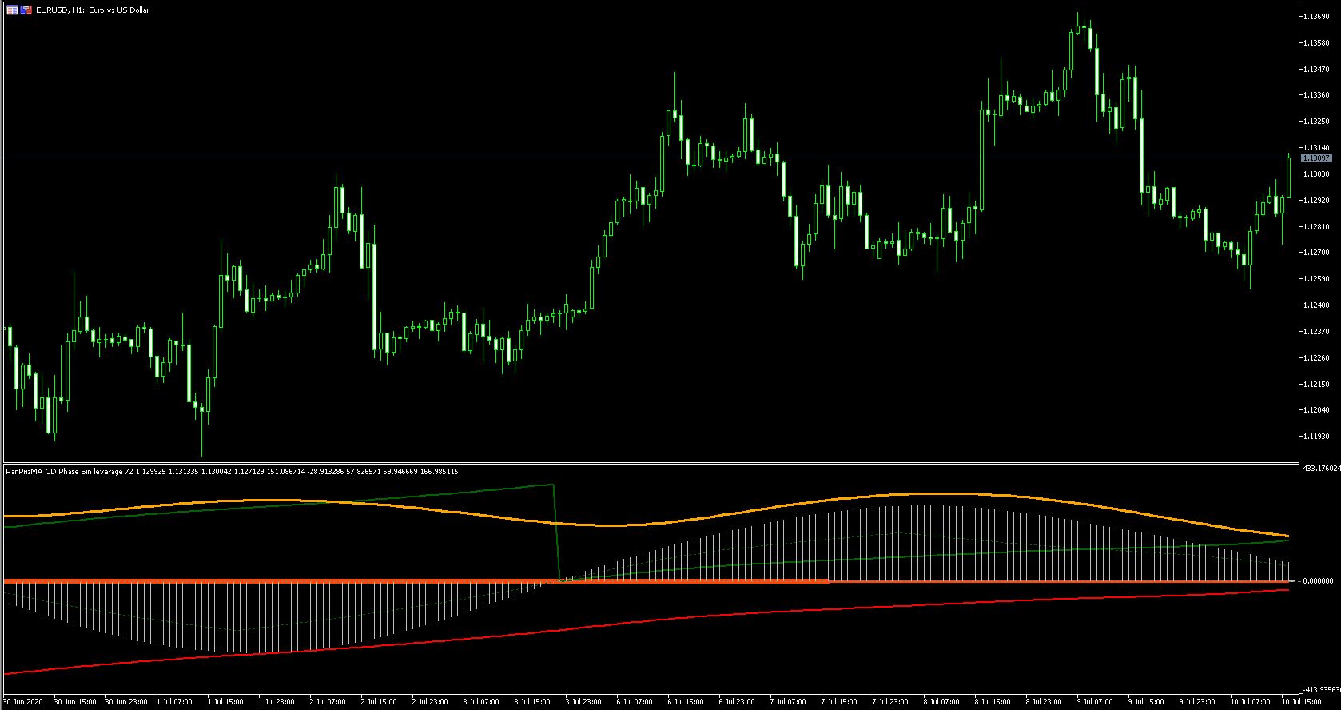Click the 0.000000 level on indicator scale
1341x710 pixels.
1318,581
